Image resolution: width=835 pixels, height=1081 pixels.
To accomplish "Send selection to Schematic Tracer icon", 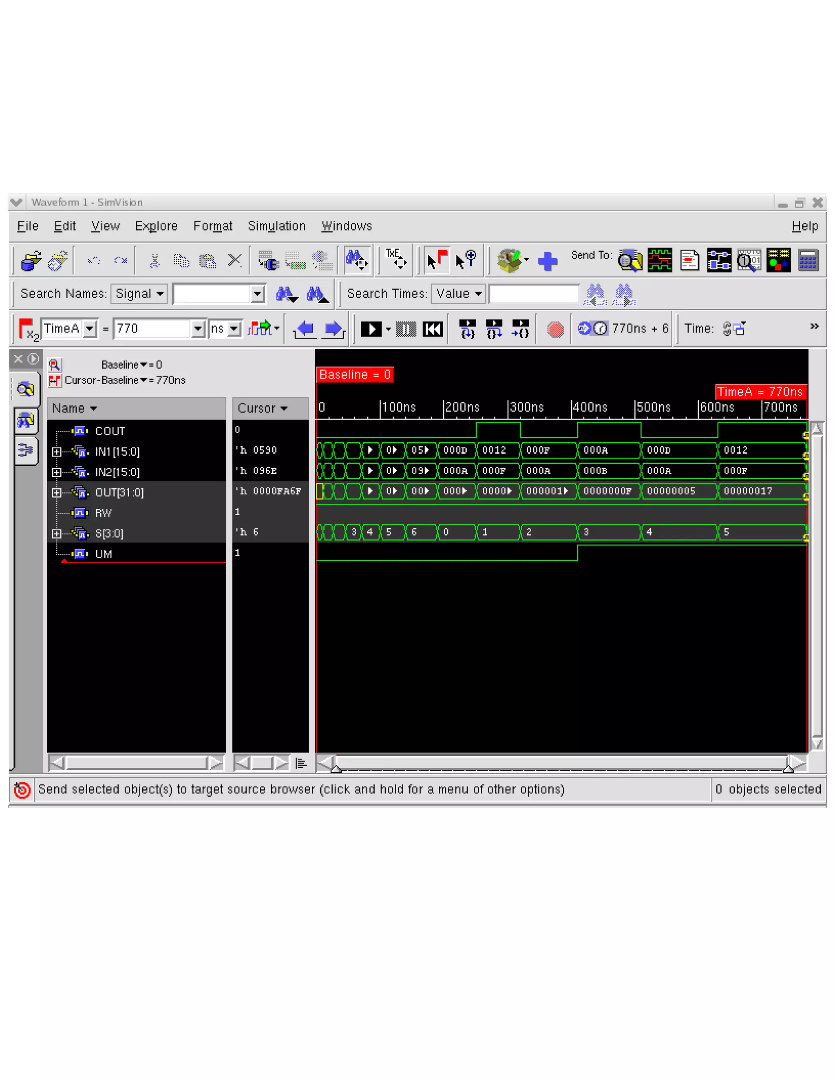I will click(x=719, y=260).
